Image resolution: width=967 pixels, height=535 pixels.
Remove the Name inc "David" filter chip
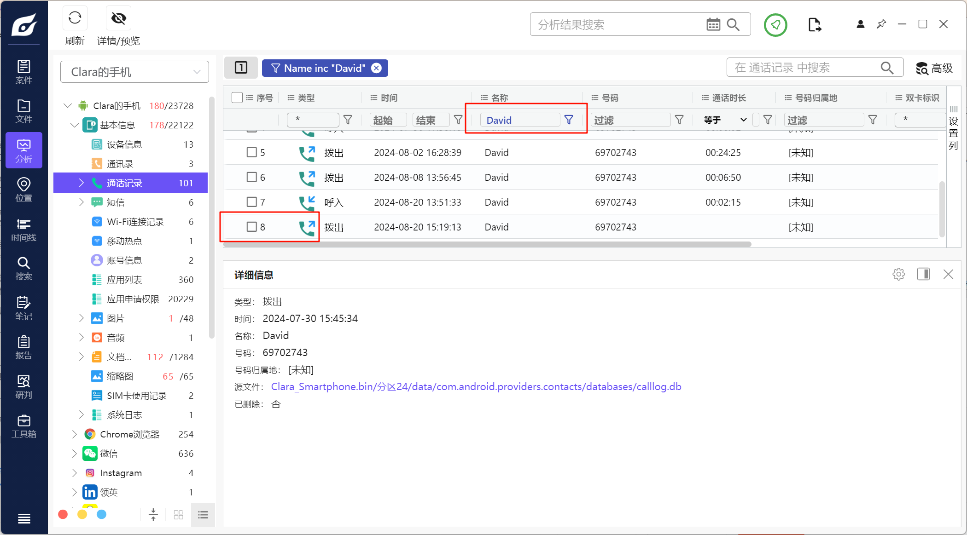point(377,68)
